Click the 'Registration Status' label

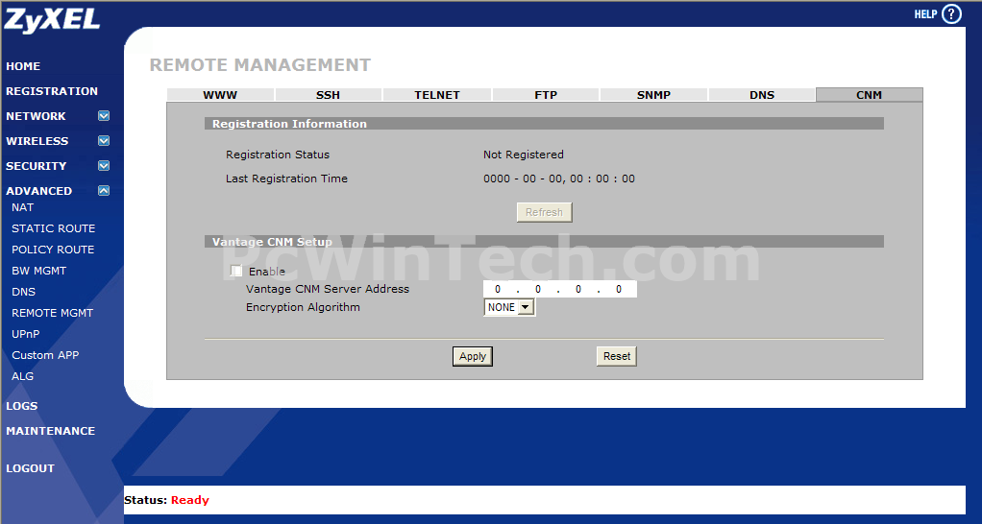tap(278, 155)
